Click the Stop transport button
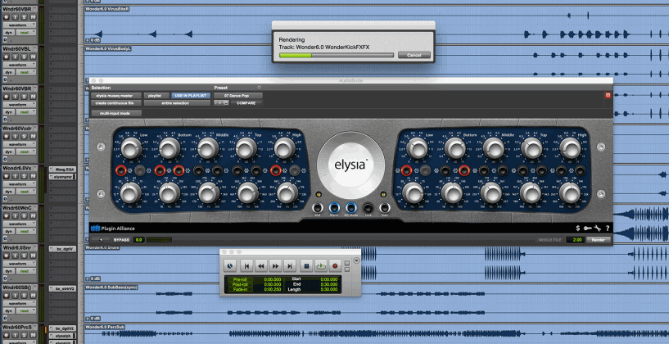This screenshot has width=669, height=344. tap(306, 266)
